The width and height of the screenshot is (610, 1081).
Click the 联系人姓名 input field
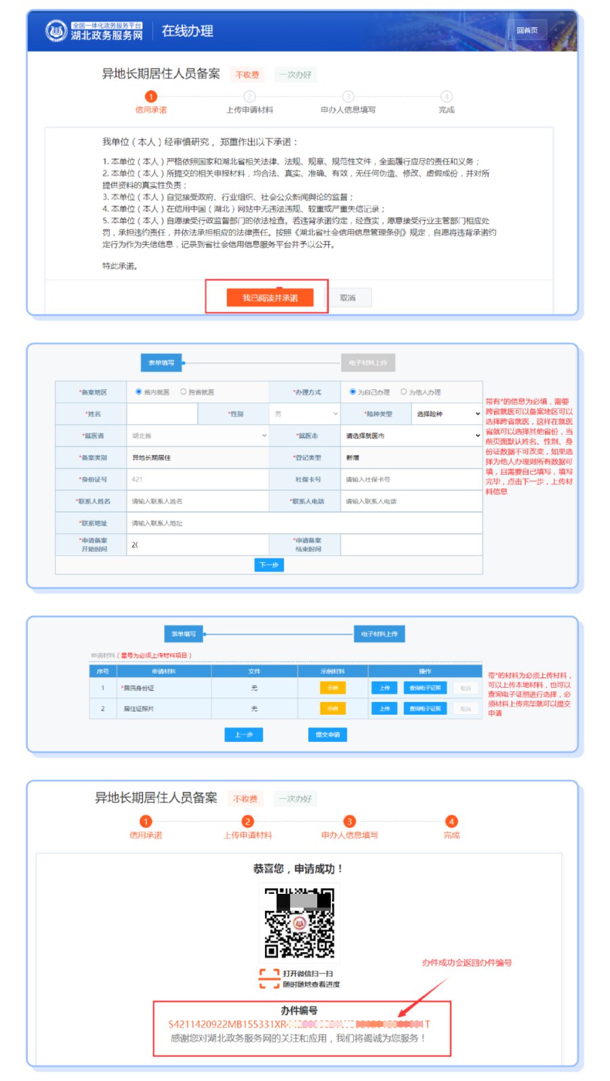coord(197,501)
